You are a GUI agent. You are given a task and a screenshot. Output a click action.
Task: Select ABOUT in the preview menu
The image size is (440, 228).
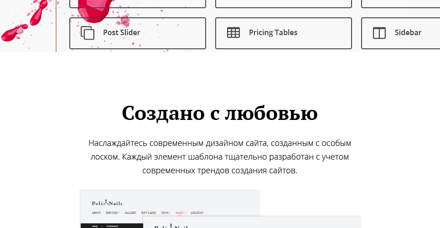click(96, 213)
